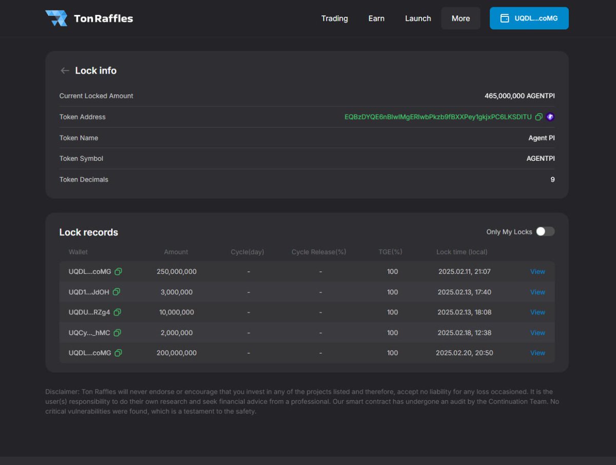This screenshot has height=465, width=616.
Task: Click the 10,000,000 amount cell
Action: coord(177,312)
